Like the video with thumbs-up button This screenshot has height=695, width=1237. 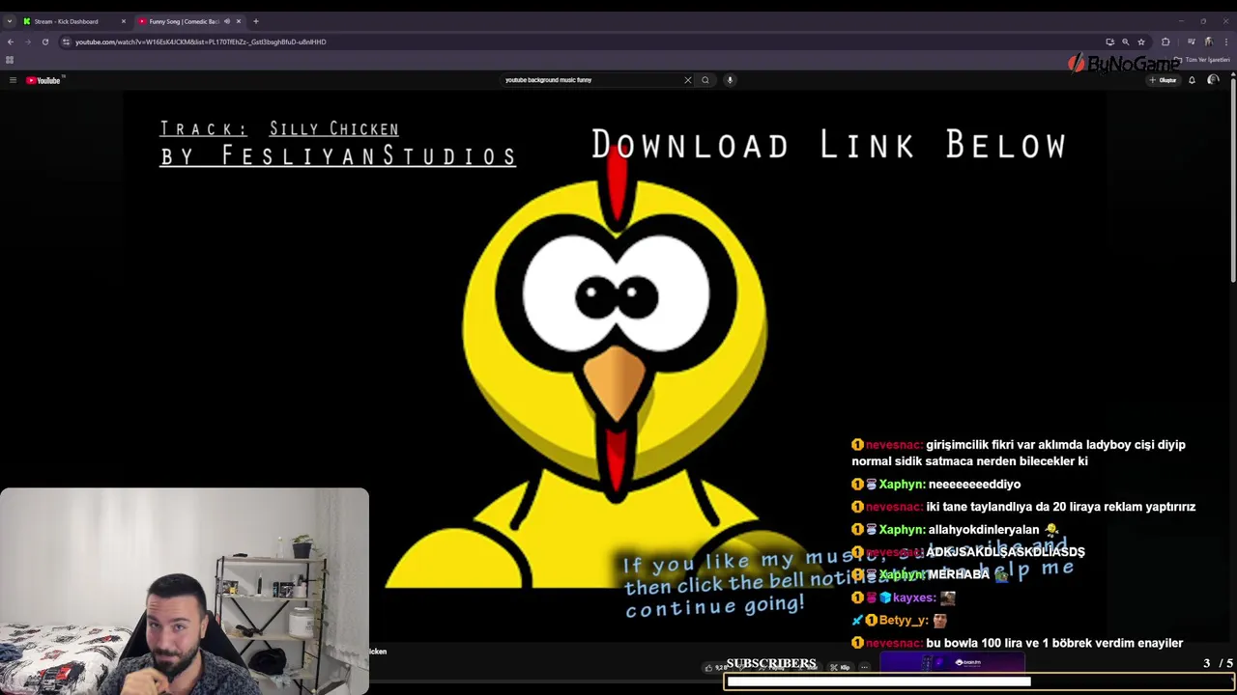[x=714, y=667]
